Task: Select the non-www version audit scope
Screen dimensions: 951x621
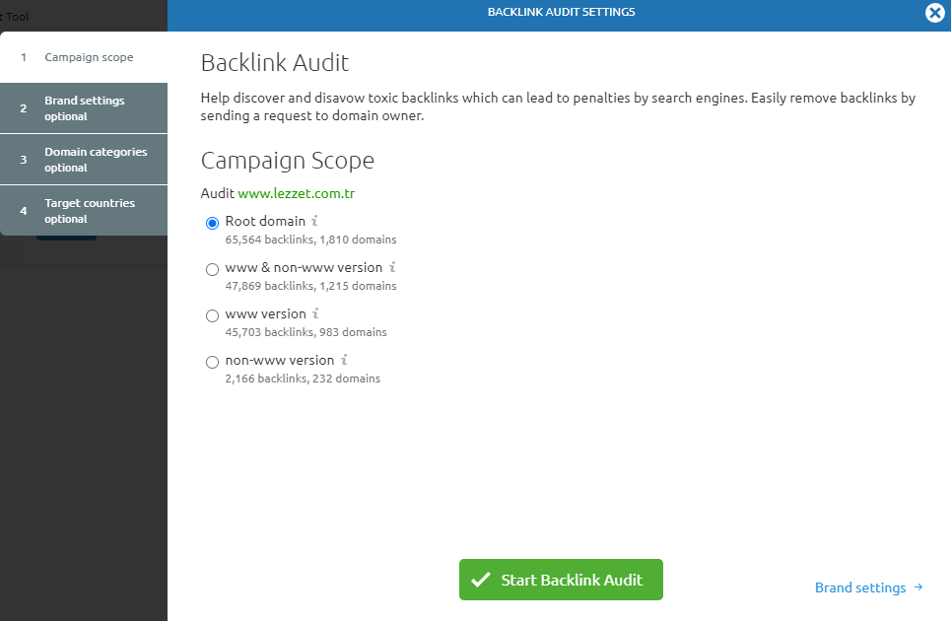Action: tap(212, 362)
